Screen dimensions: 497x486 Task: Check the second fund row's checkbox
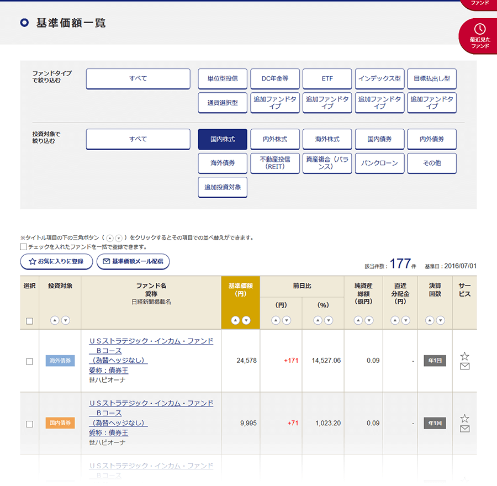pos(29,424)
